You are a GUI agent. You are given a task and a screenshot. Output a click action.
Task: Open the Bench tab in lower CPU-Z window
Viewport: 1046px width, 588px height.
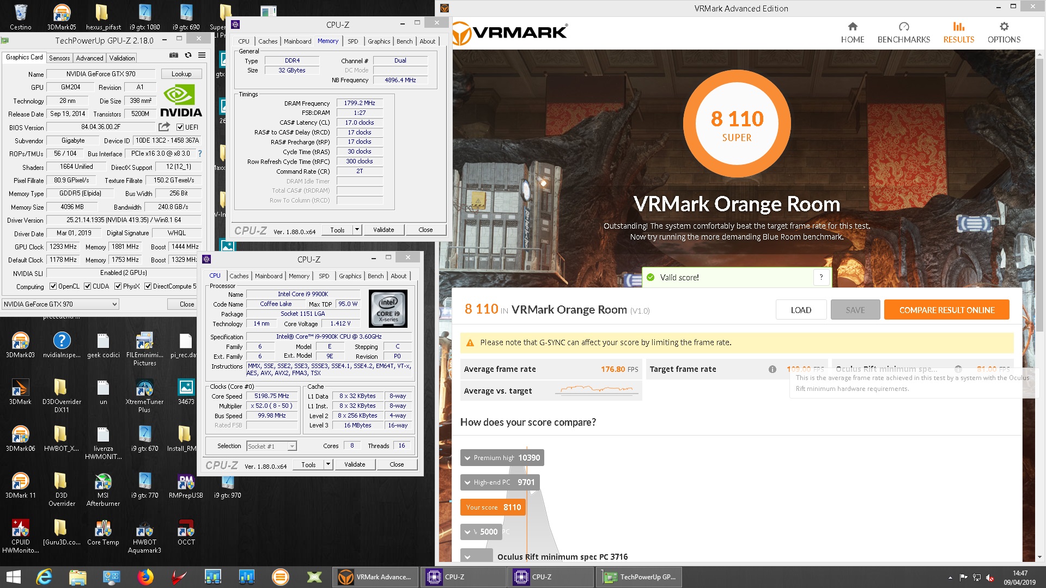click(x=375, y=276)
